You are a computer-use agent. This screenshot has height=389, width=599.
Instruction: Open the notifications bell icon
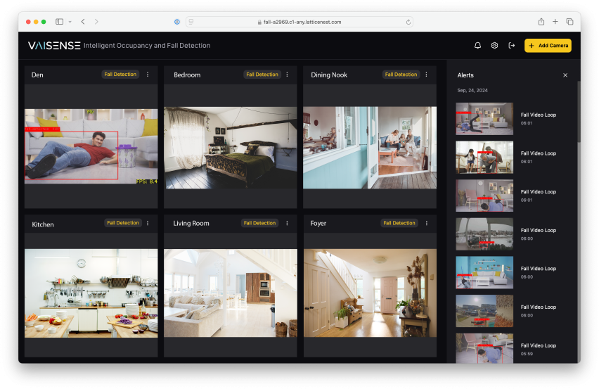(478, 46)
